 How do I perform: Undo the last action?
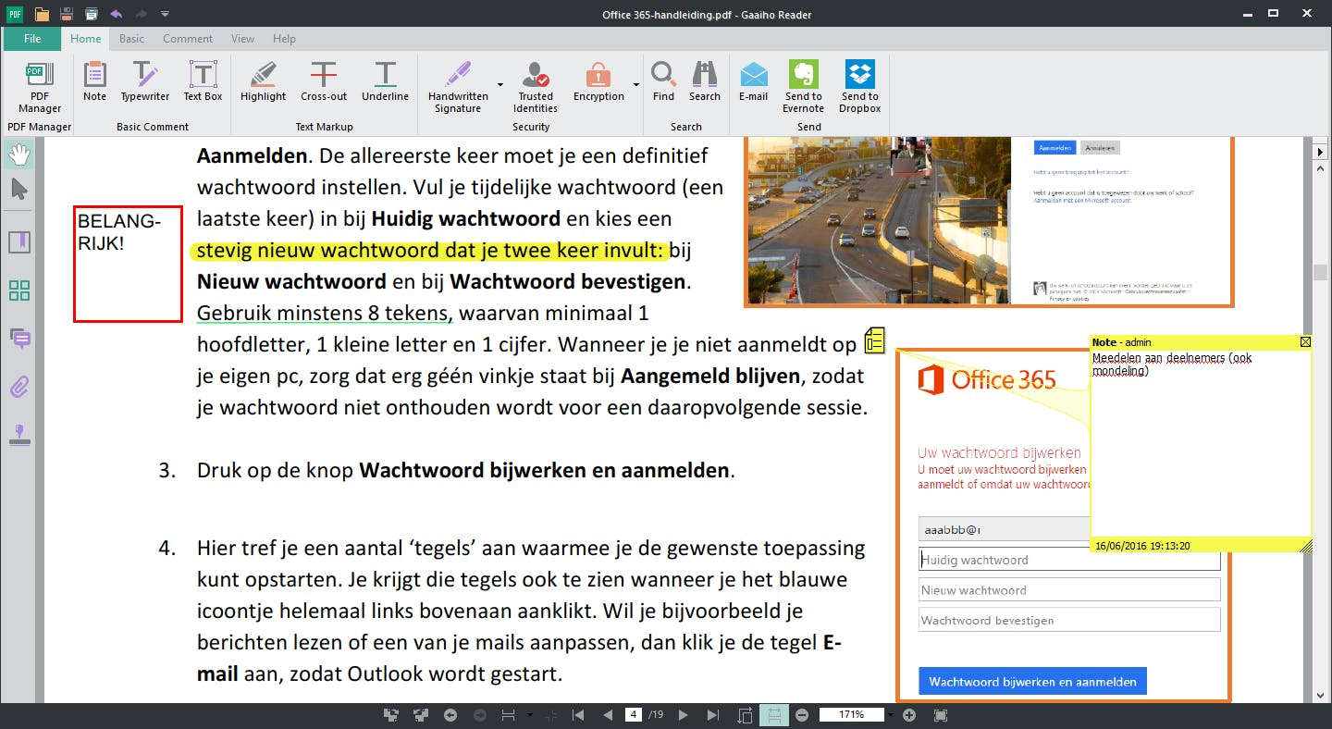point(116,14)
